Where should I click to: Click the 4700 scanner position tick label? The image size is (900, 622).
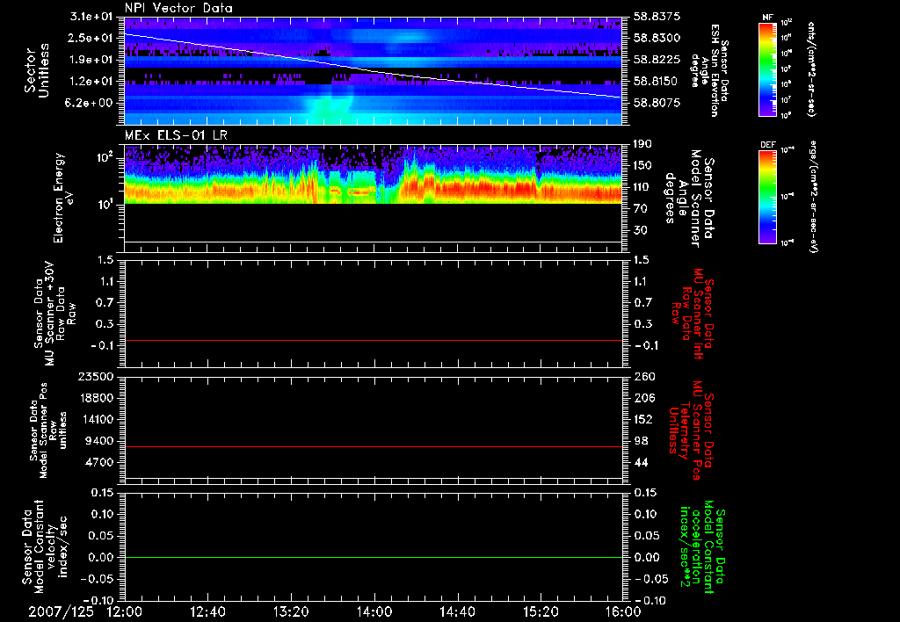(x=99, y=462)
